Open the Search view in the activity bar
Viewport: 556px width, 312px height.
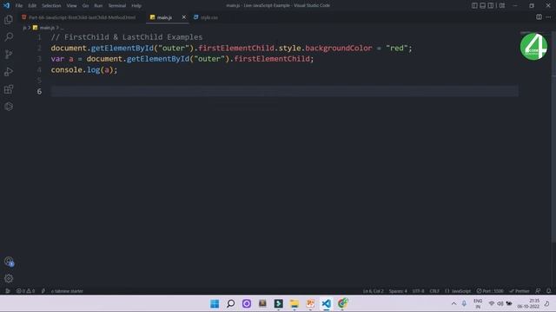[x=9, y=36]
